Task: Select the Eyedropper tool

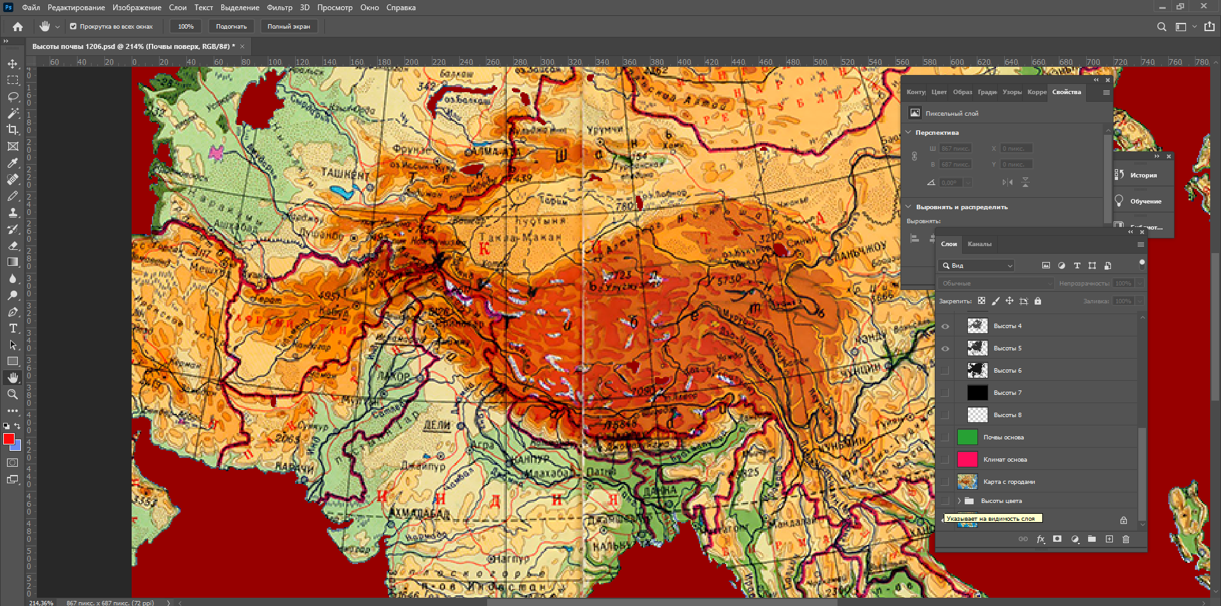Action: 13,163
